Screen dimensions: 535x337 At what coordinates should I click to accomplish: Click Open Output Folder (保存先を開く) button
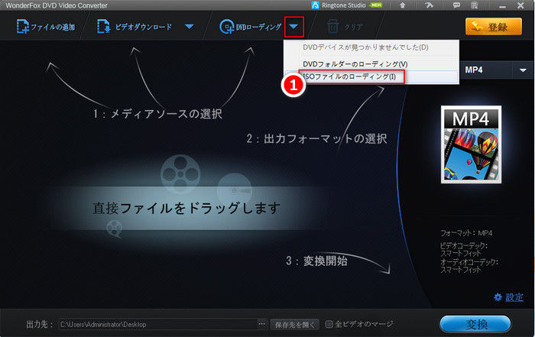tap(295, 324)
